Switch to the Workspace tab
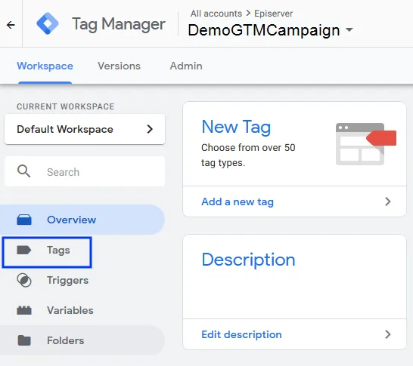 (45, 66)
